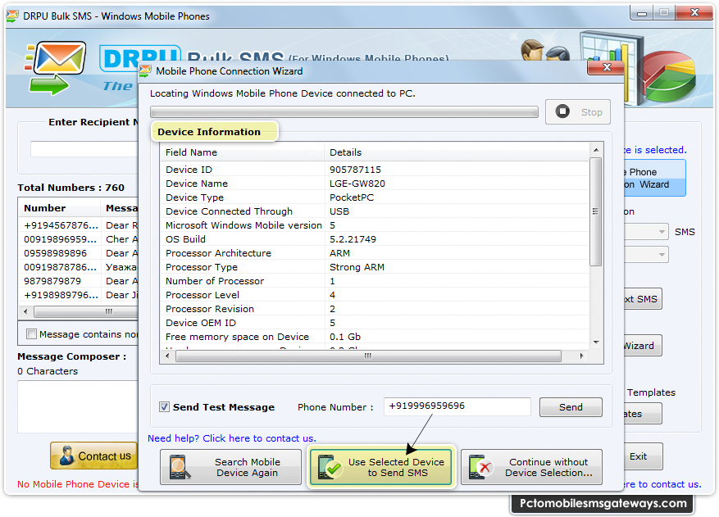Click the number list left scroll arrow

pos(25,311)
